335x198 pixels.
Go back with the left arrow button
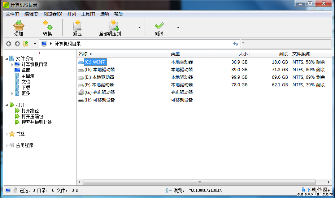click(x=9, y=44)
